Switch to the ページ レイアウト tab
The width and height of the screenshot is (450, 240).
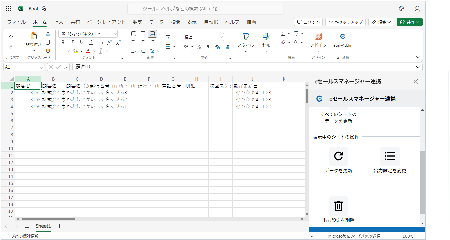tap(107, 22)
